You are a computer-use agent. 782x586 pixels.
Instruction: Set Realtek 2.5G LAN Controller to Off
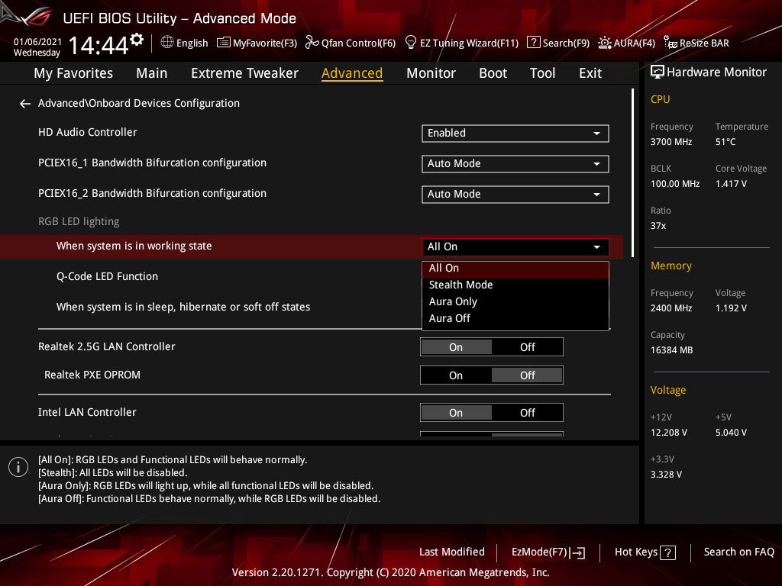click(527, 347)
